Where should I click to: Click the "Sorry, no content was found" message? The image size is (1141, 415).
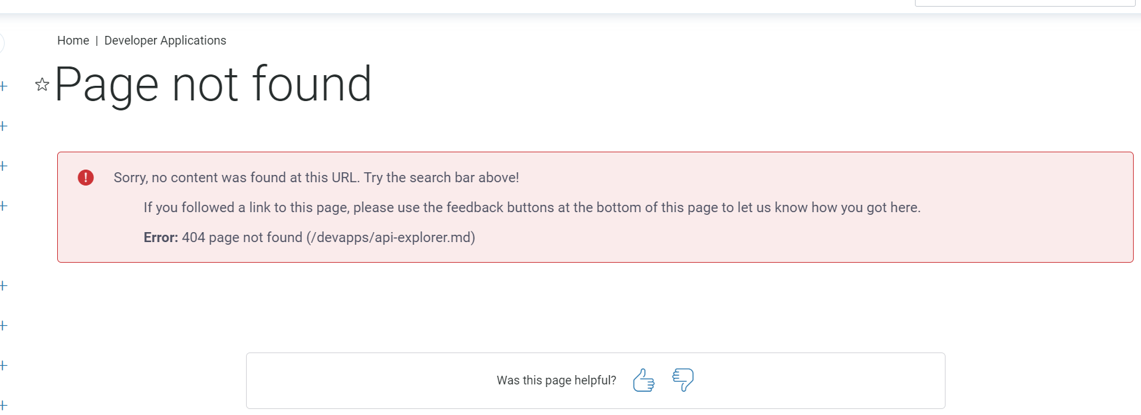[x=316, y=178]
